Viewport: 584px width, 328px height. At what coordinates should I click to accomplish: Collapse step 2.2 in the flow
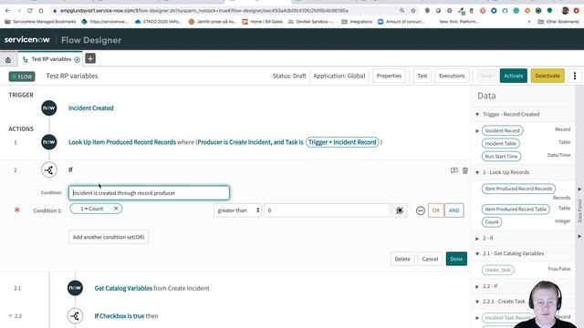(10, 316)
